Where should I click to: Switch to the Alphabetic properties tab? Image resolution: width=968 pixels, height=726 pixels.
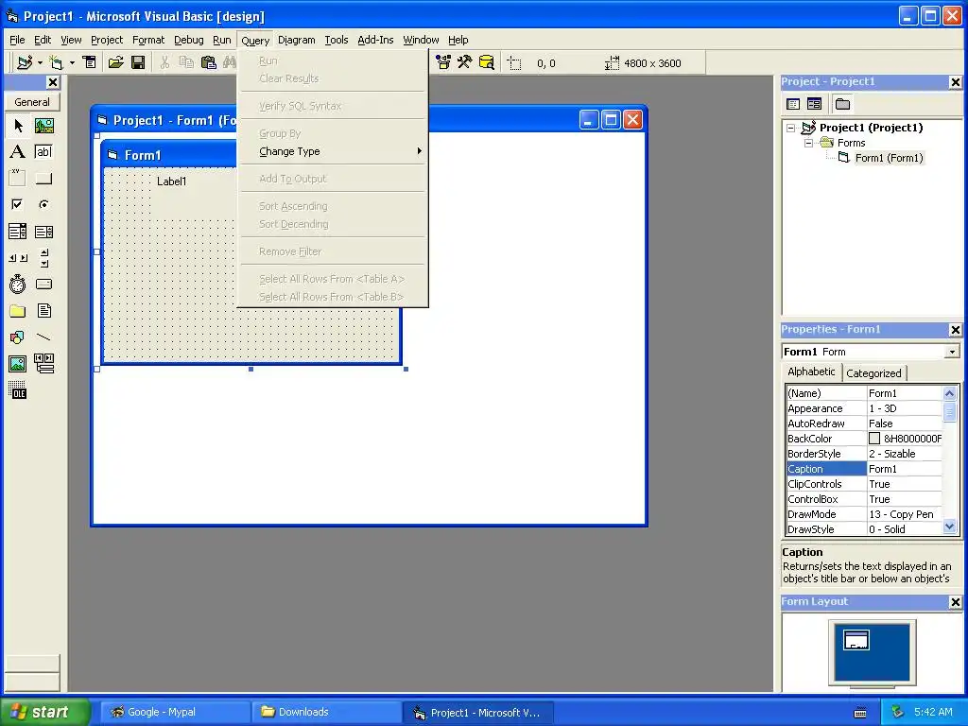point(811,372)
